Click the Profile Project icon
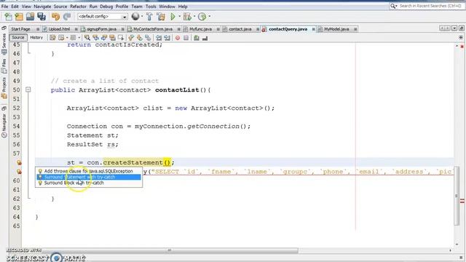The width and height of the screenshot is (466, 262). click(202, 17)
